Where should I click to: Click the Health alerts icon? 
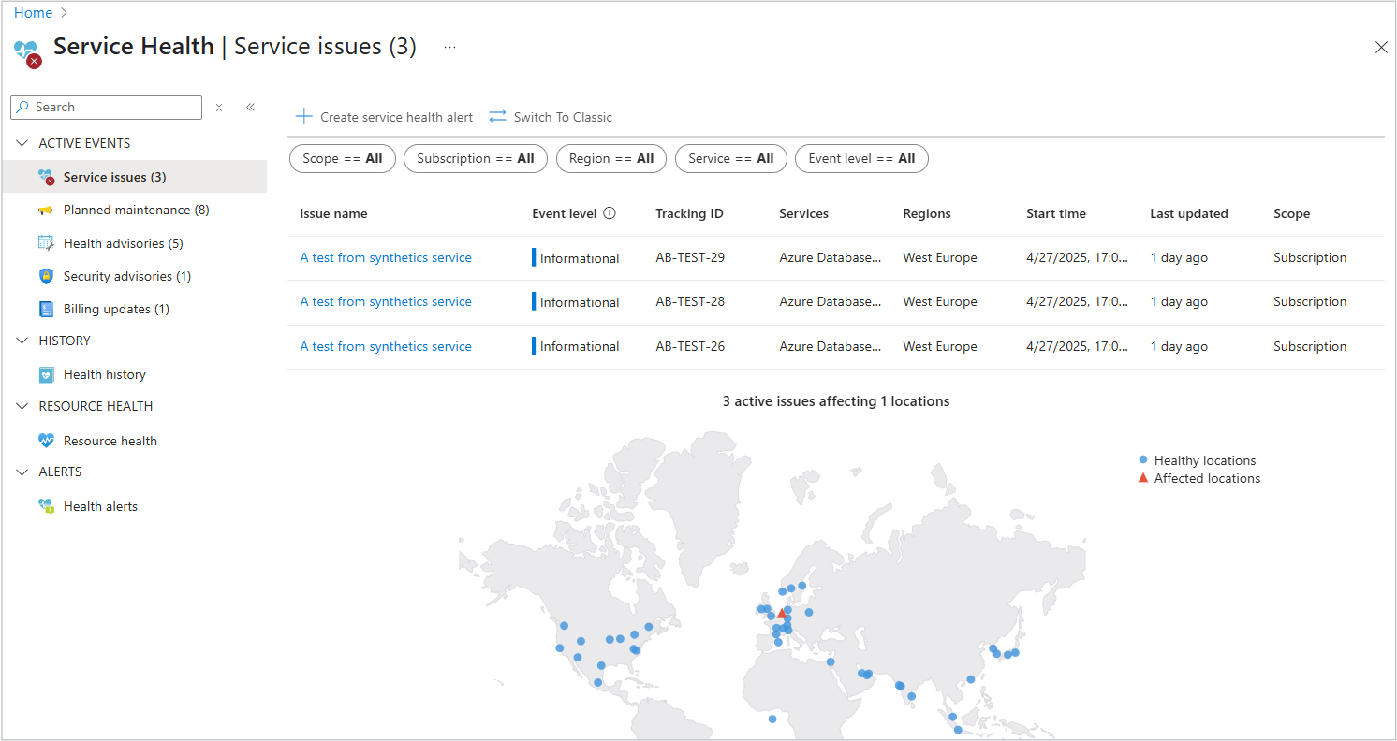point(46,506)
